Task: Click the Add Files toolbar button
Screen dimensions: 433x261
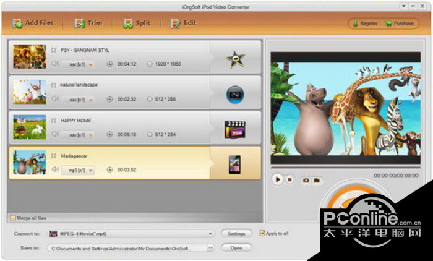Action: 33,23
